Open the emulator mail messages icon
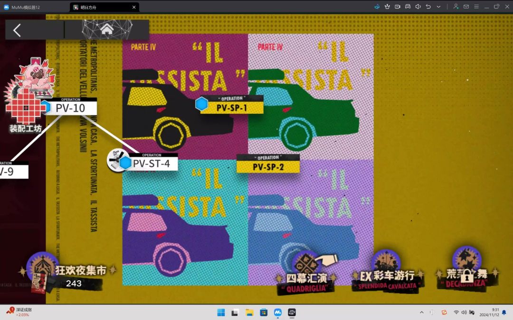 [466, 7]
